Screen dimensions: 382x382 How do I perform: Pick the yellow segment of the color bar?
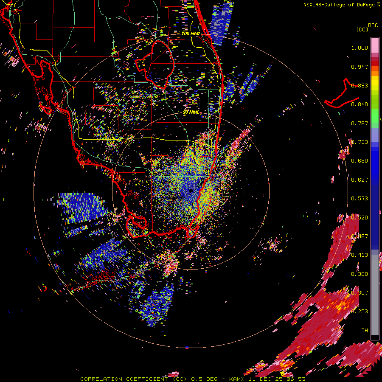pyautogui.click(x=375, y=84)
